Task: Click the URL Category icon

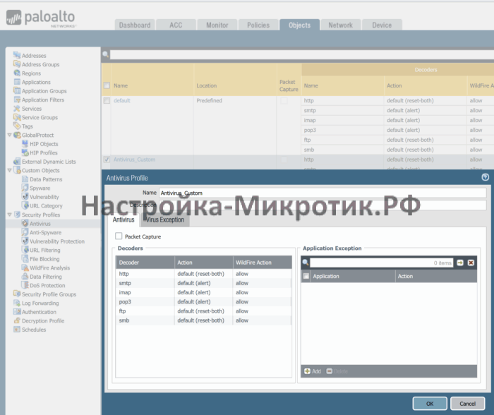Action: [x=25, y=205]
